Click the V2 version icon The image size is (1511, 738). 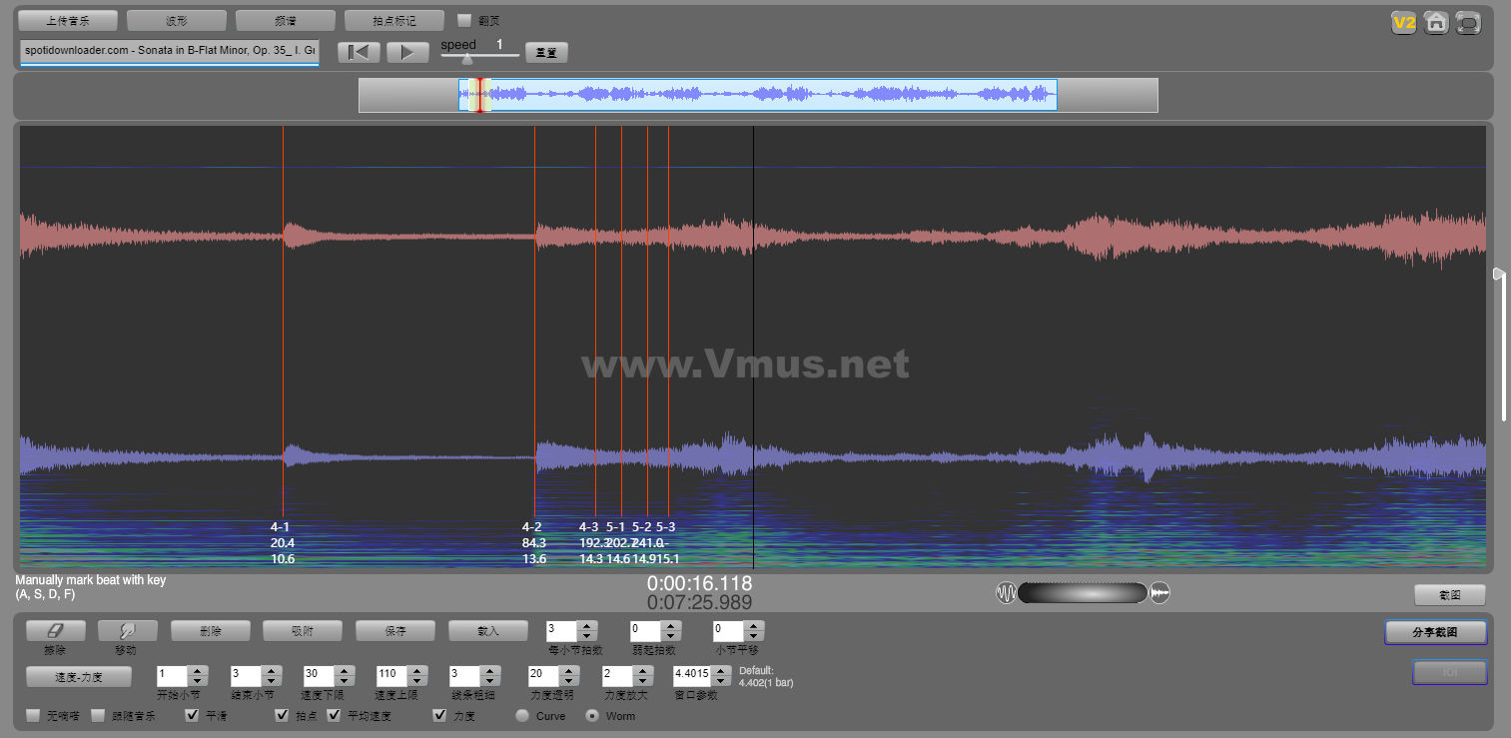(1404, 22)
